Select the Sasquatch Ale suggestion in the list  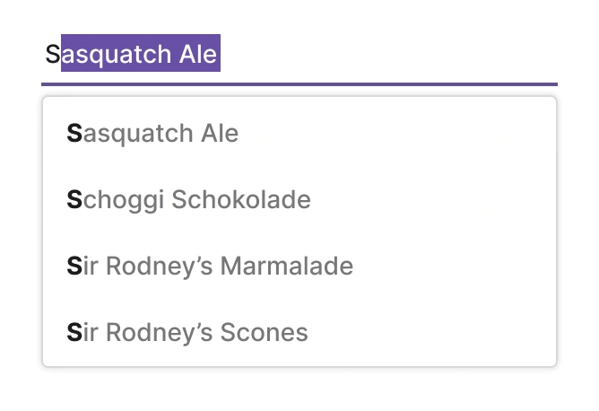click(152, 134)
